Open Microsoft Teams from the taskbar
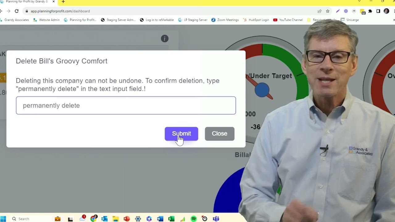395x222 pixels. [216, 219]
